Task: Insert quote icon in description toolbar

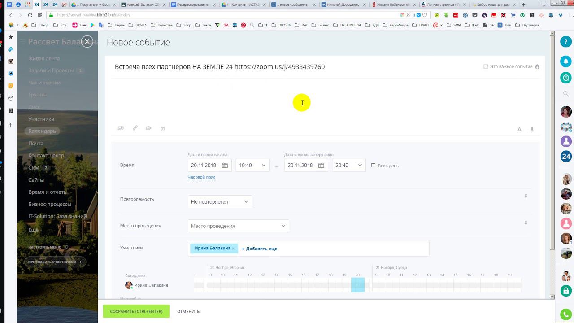Action: point(163,128)
